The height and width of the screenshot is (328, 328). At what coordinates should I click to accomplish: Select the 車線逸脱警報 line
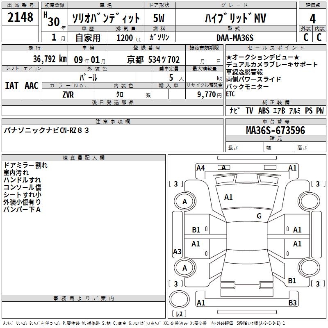pyautogui.click(x=244, y=72)
